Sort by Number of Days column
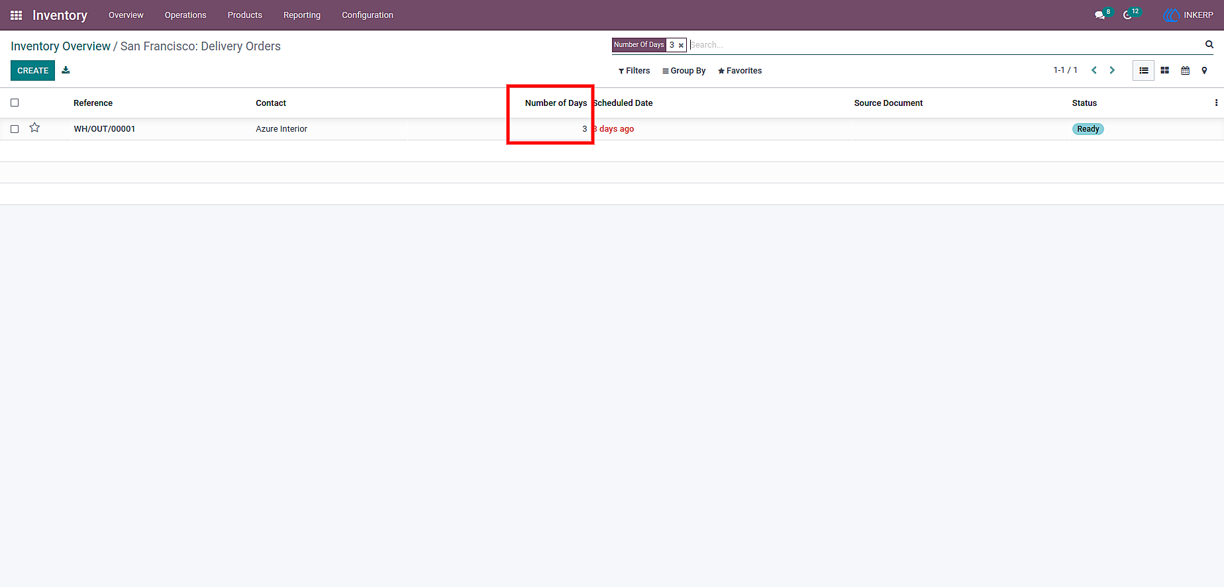 tap(556, 103)
